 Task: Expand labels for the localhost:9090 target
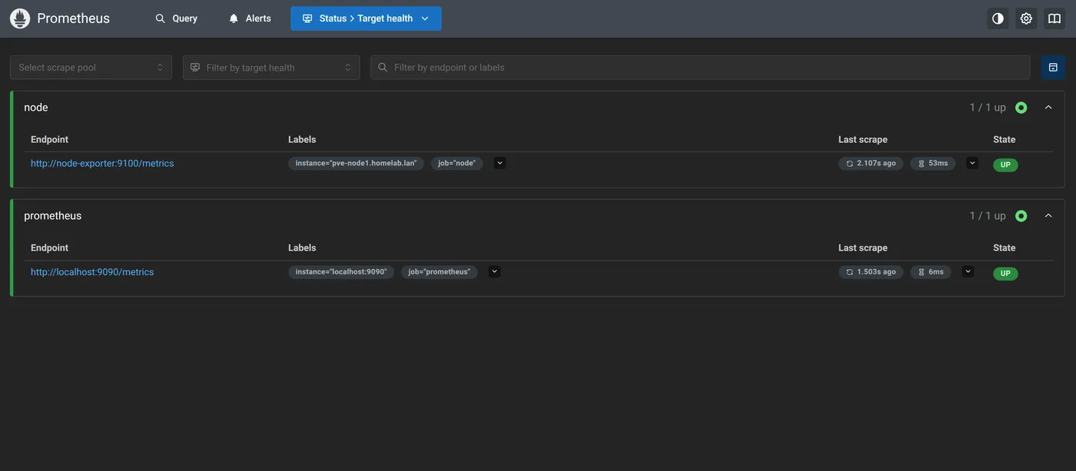[494, 271]
